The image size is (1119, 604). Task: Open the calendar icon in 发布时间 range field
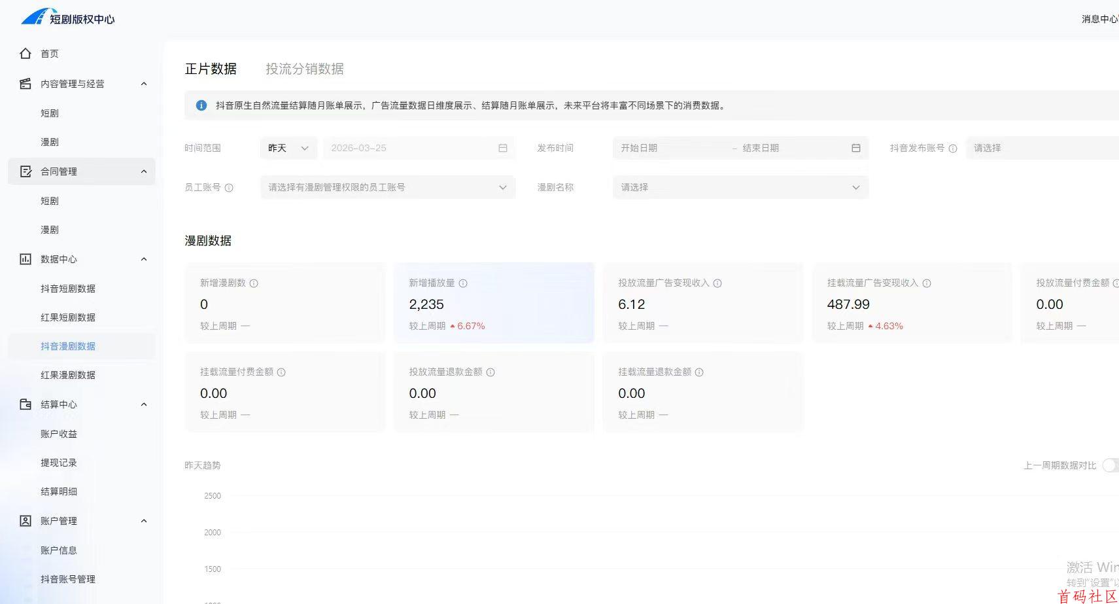855,149
